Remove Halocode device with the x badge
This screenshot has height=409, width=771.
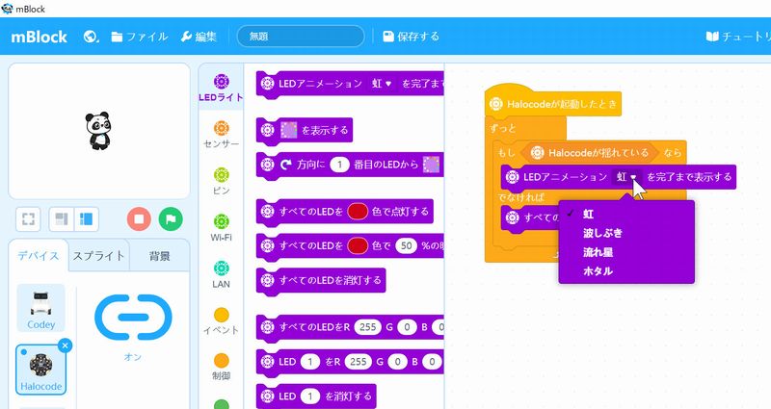[65, 345]
